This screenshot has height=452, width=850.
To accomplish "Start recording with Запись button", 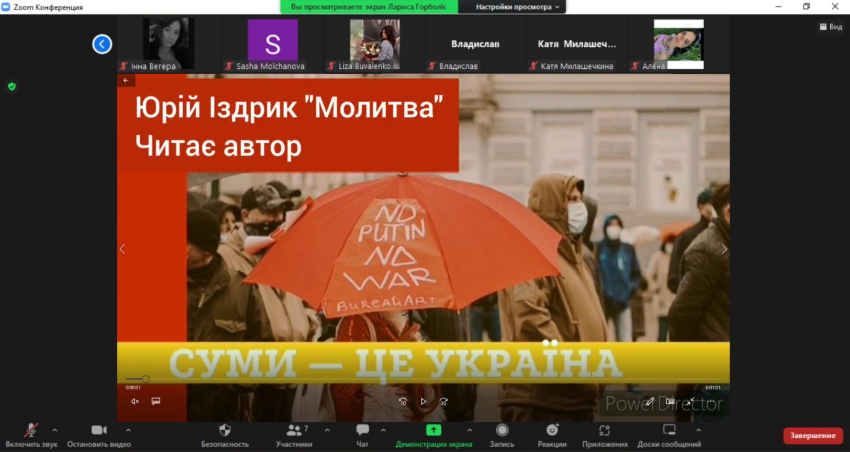I will [501, 430].
